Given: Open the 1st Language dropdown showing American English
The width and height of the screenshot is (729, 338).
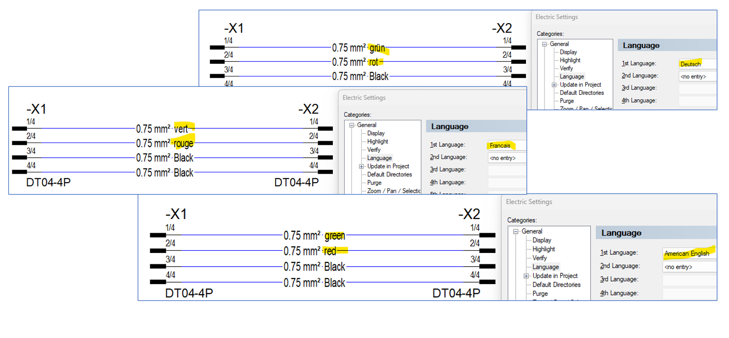Looking at the screenshot, I should (688, 253).
